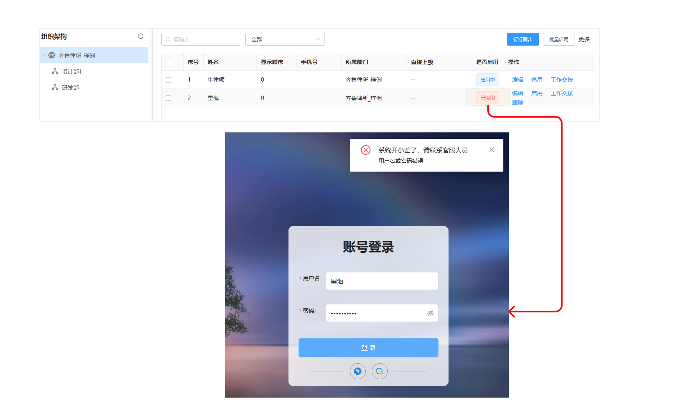Screen dimensions: 675x414
Task: Click the globe icon beside 齐鲁律所_样例
Action: click(52, 55)
